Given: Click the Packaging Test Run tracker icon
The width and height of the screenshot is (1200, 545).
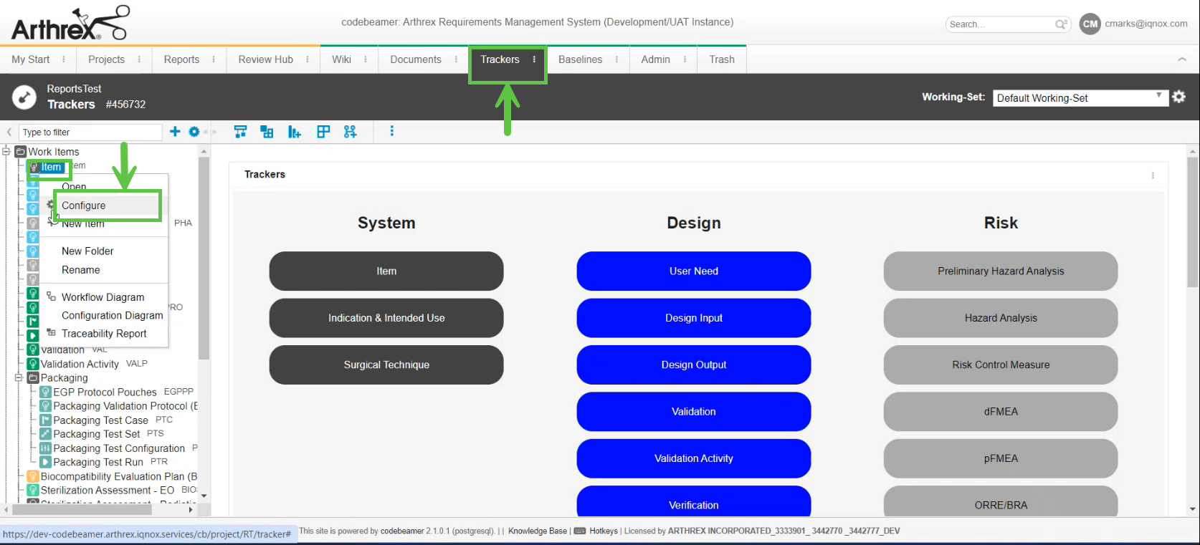Looking at the screenshot, I should pos(46,462).
